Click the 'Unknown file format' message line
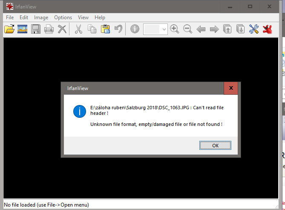The height and width of the screenshot is (210, 285). tap(156, 124)
